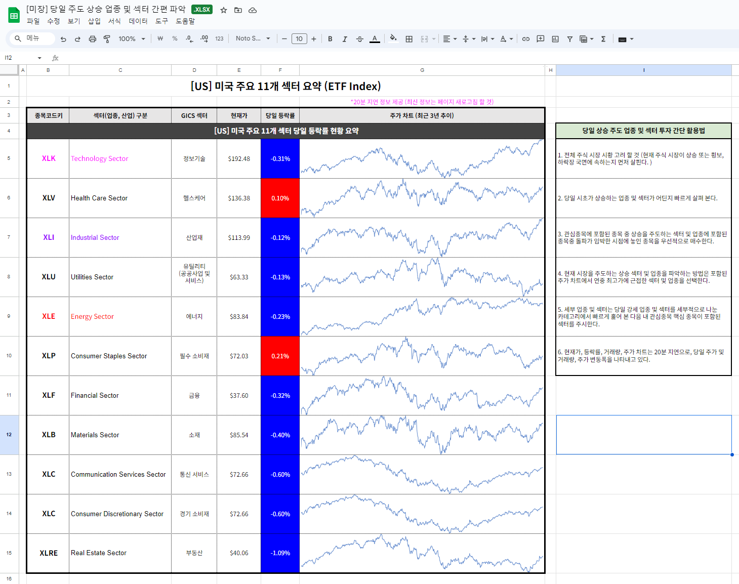Add a comment with the comment icon

[x=541, y=39]
